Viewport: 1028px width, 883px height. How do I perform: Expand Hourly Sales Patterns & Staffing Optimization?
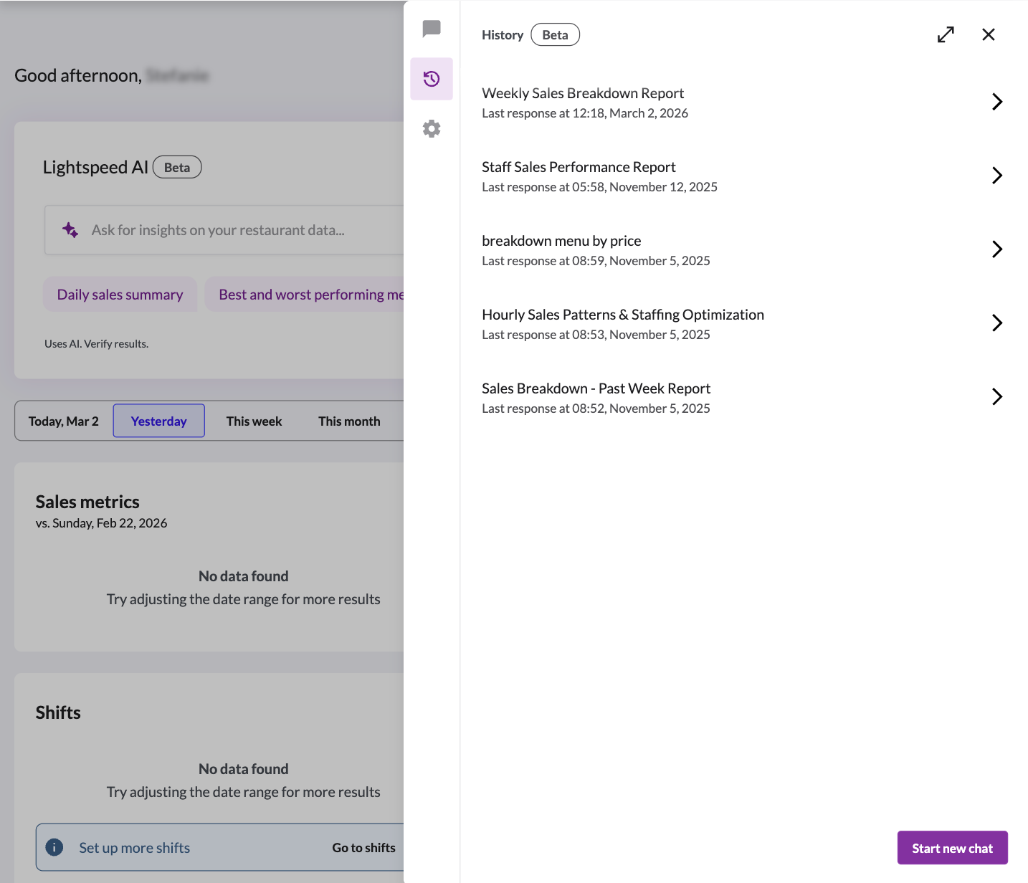coord(997,323)
